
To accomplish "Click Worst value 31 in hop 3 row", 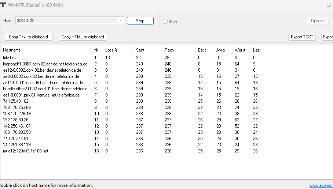I will pyautogui.click(x=237, y=70).
